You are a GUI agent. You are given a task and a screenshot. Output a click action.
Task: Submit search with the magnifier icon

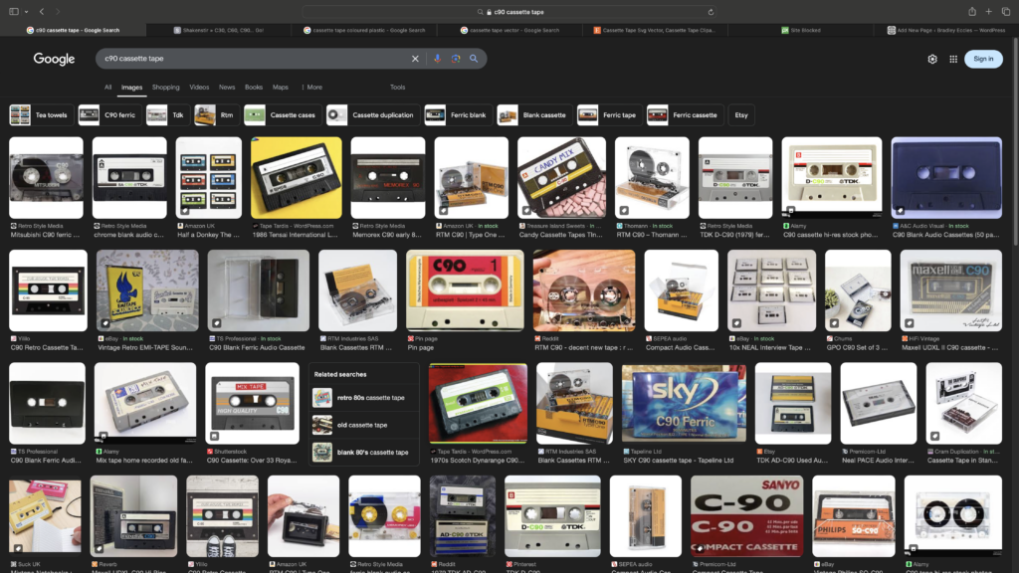pyautogui.click(x=474, y=59)
